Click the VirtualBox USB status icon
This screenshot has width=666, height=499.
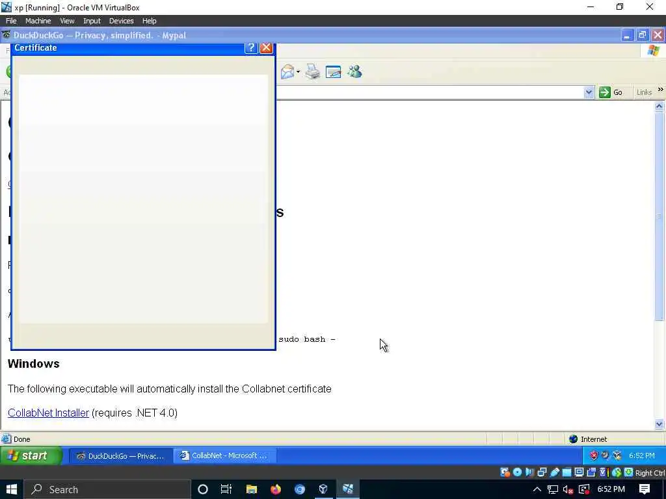554,472
